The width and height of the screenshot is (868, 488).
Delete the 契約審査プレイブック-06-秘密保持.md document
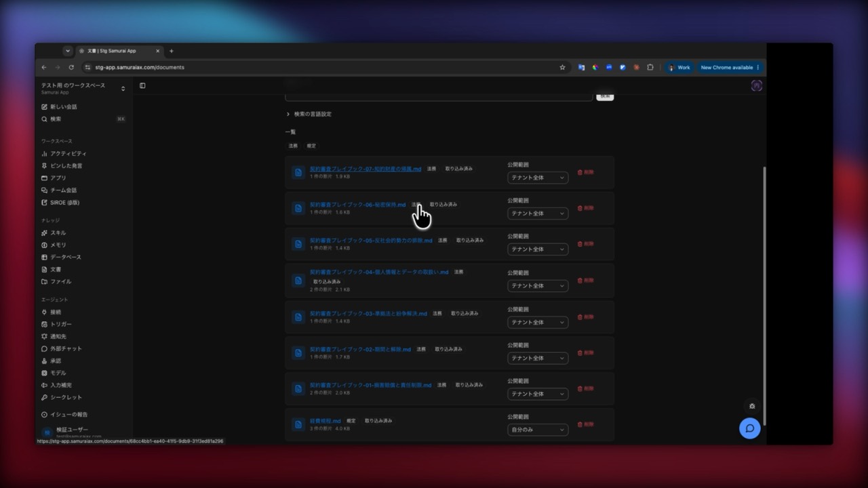pyautogui.click(x=585, y=208)
